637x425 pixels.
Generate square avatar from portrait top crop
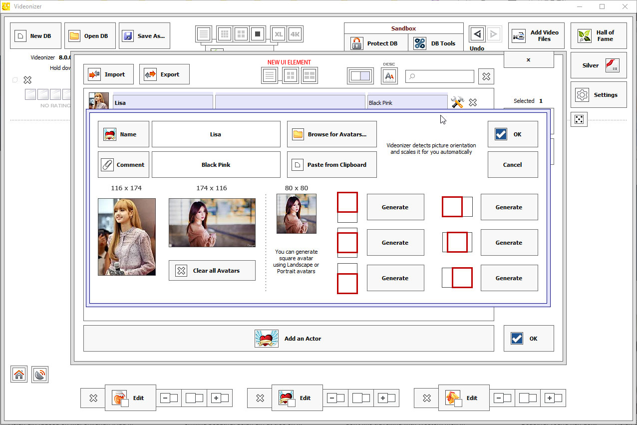(395, 207)
